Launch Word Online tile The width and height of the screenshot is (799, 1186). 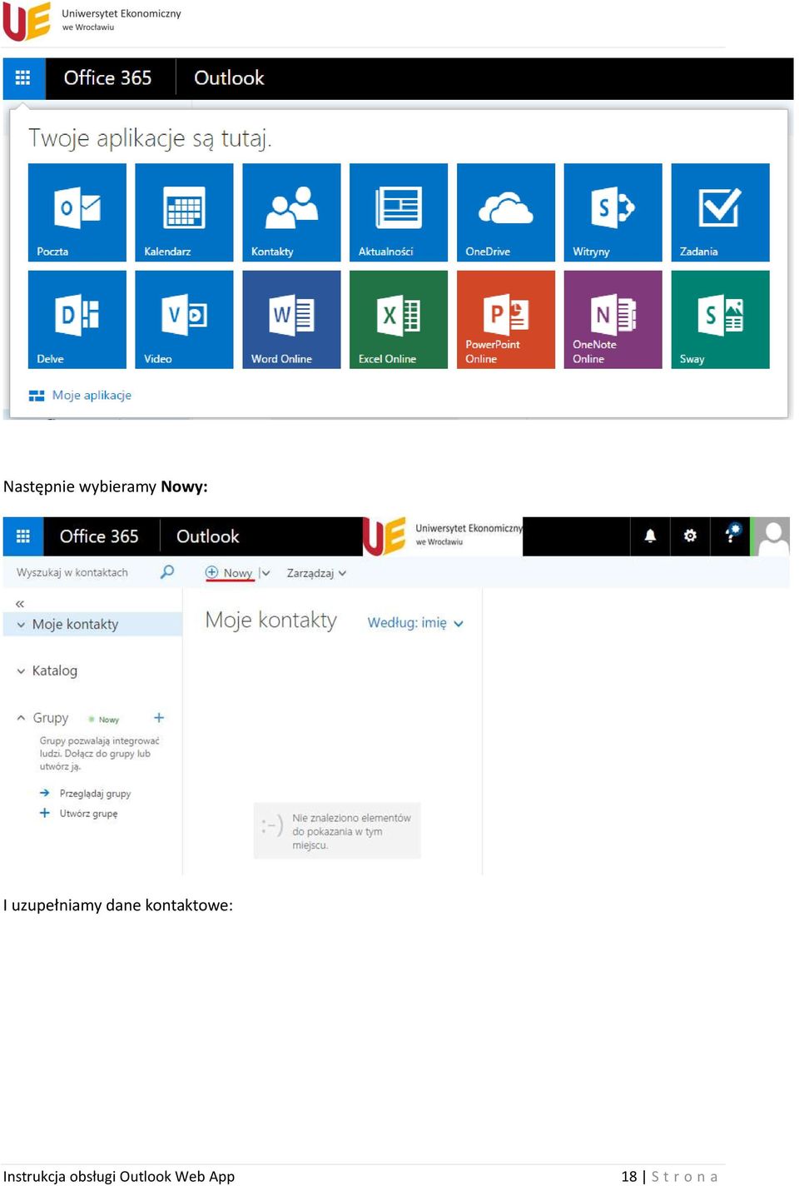(x=291, y=320)
